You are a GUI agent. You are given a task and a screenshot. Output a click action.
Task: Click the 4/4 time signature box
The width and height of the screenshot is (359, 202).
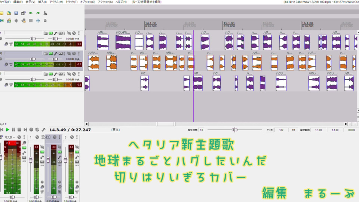tap(293, 130)
